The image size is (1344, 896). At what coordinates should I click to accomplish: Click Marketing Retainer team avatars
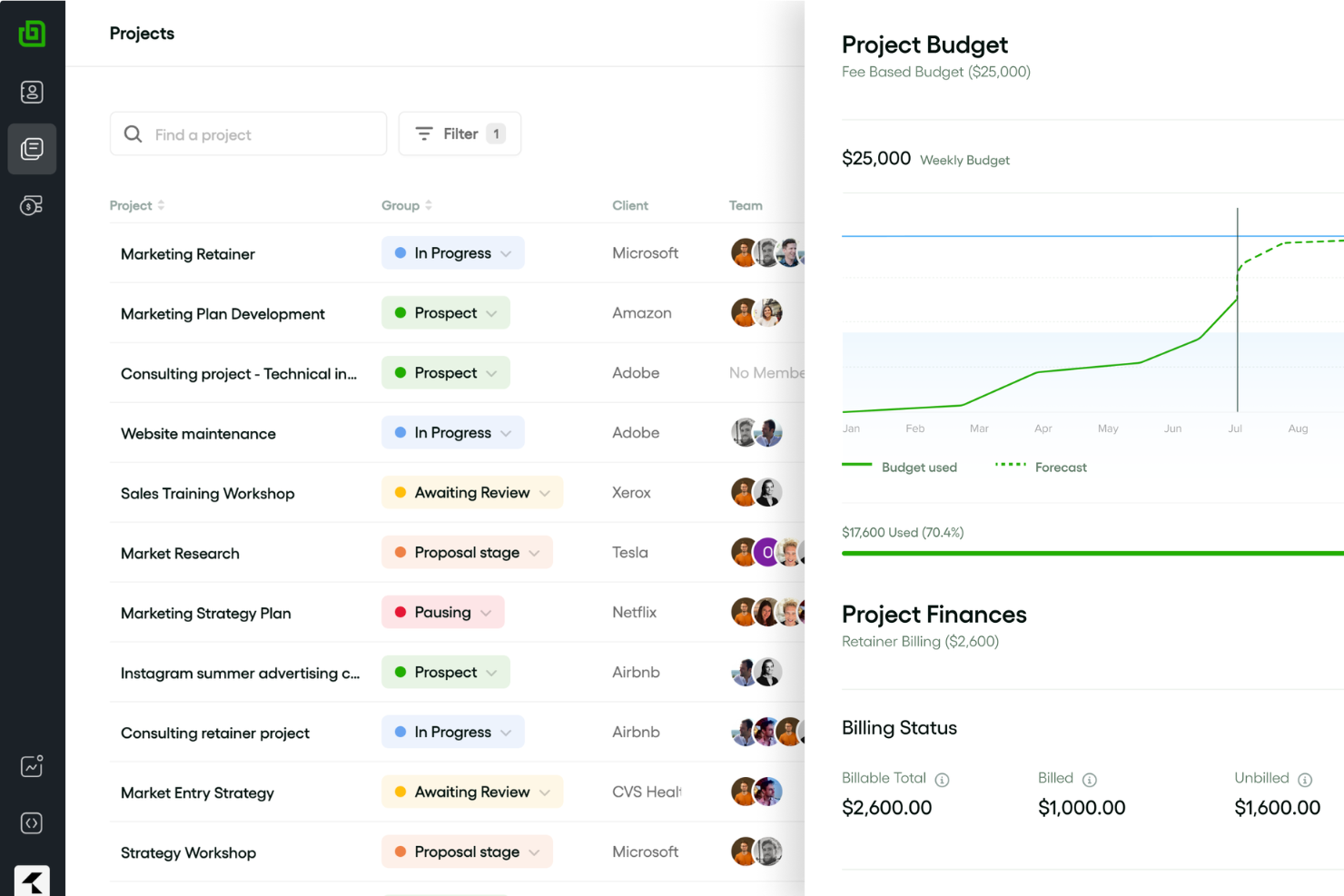click(x=767, y=253)
